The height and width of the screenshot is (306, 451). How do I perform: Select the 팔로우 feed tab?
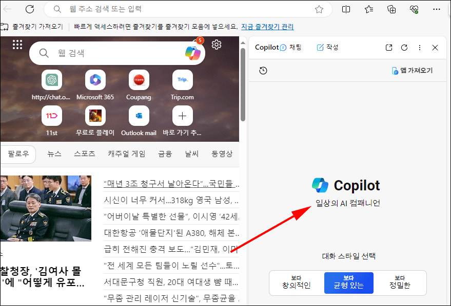click(x=18, y=154)
